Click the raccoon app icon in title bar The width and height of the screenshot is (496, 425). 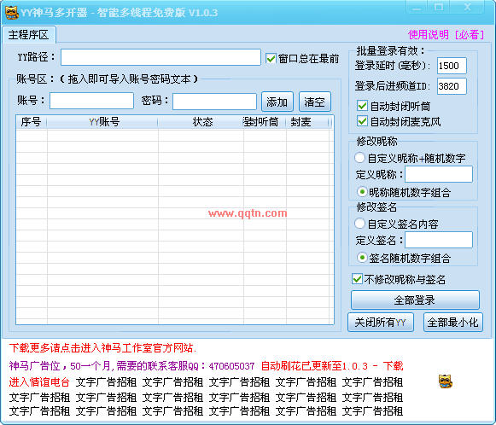pyautogui.click(x=11, y=13)
